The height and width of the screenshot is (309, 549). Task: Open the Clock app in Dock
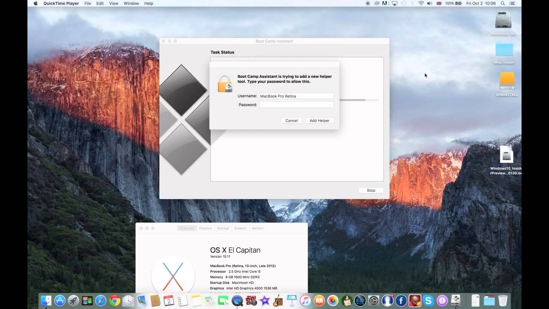click(x=128, y=300)
